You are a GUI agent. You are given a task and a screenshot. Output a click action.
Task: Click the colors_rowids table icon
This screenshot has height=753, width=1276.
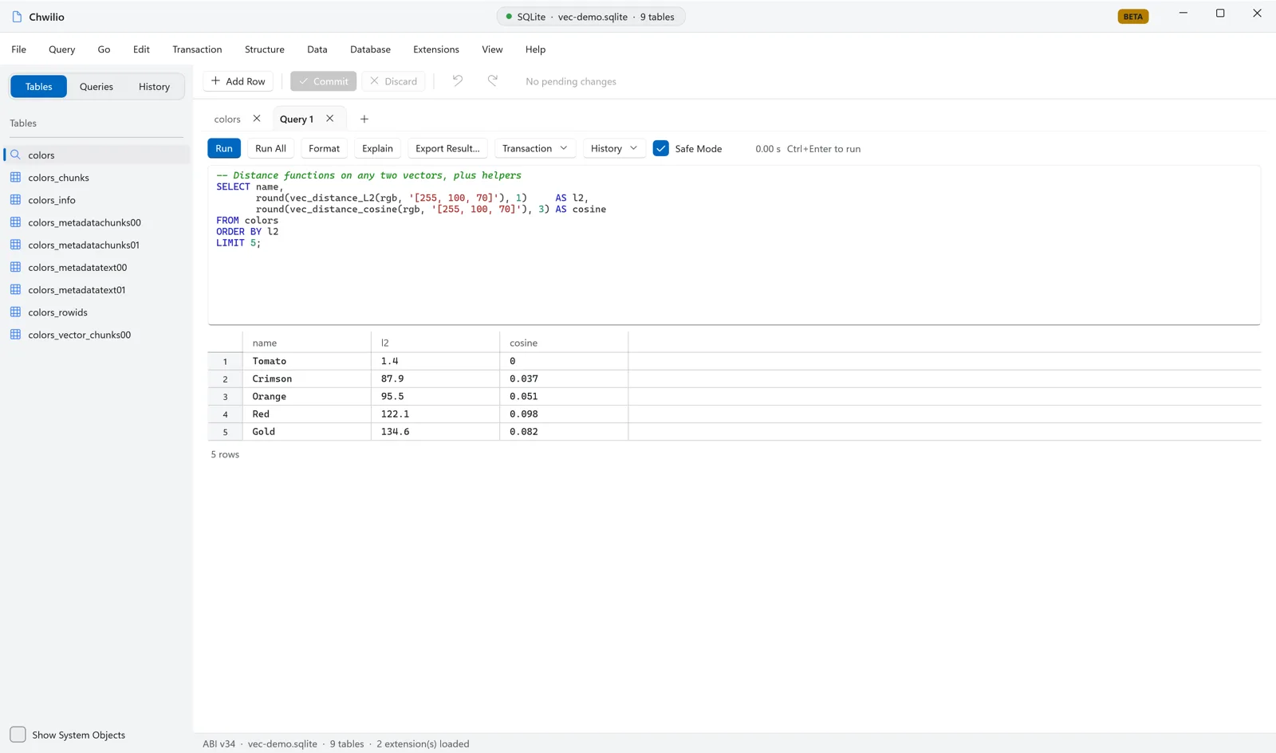click(x=15, y=312)
